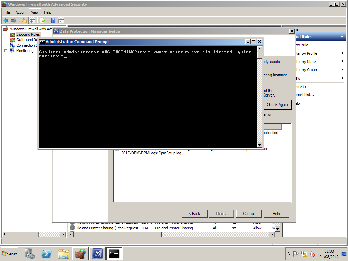Screen dimensions: 348x261
Task: Open Server Manager from the taskbar
Action: click(x=30, y=254)
